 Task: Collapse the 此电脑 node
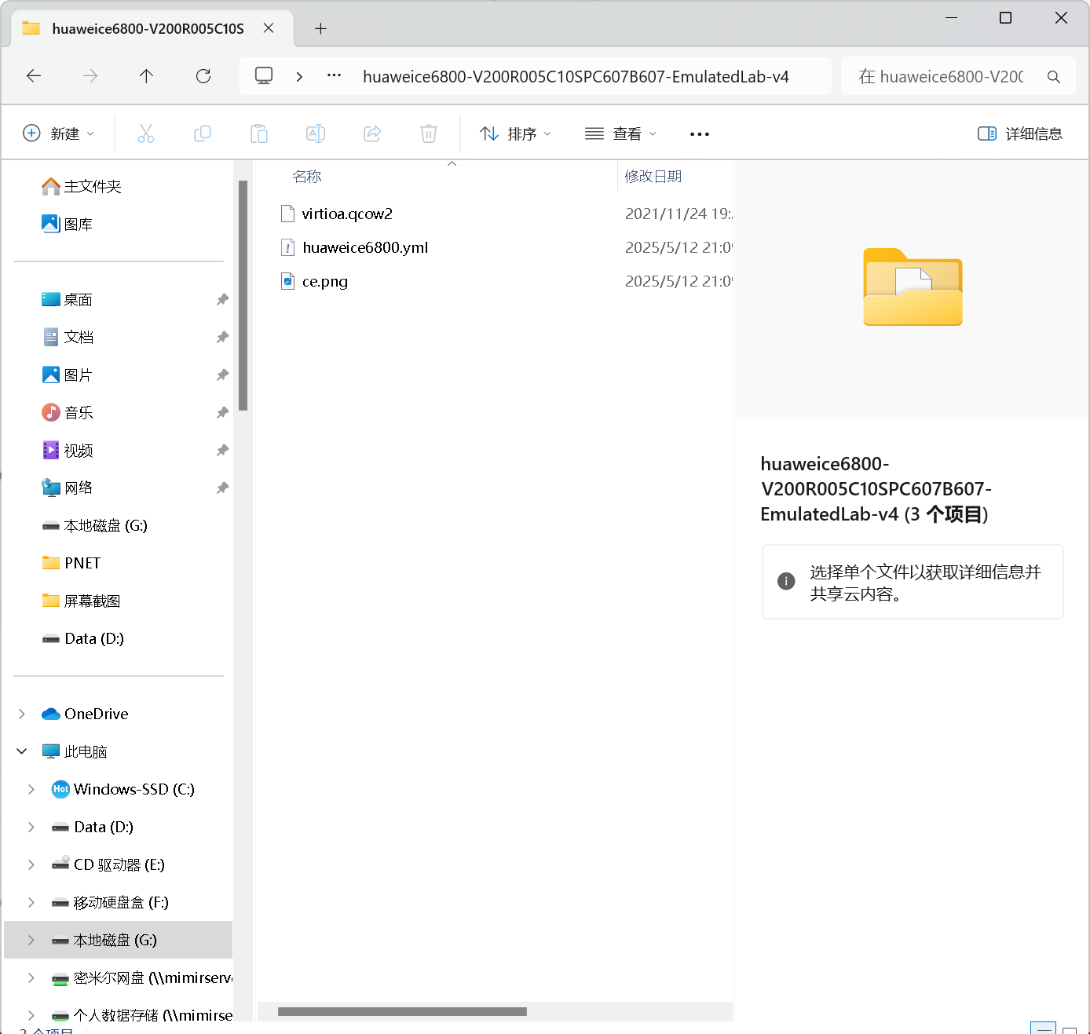click(x=21, y=751)
